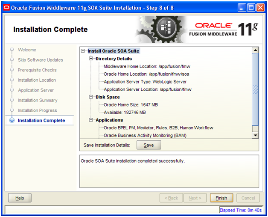This screenshot has height=217, width=268.
Task: Select 'Available: 182746 MB' row
Action: (125, 113)
